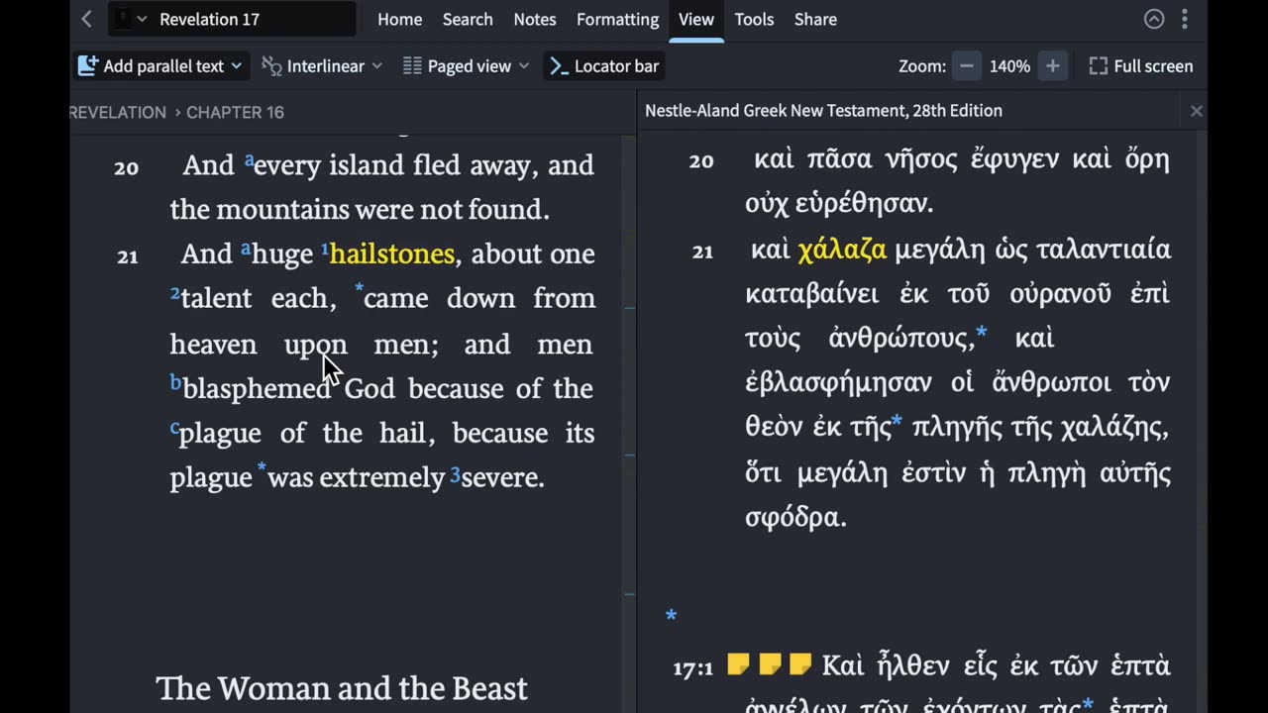Click the 140% zoom value
This screenshot has height=713, width=1268.
1009,66
